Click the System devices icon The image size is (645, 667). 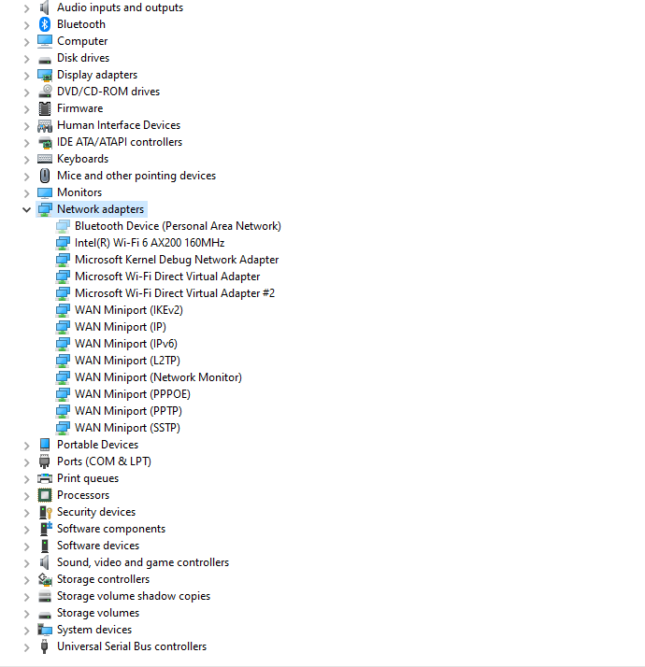click(x=45, y=630)
